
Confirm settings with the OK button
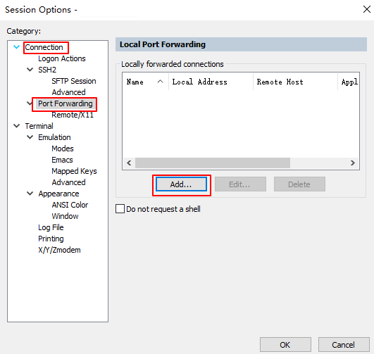click(285, 344)
